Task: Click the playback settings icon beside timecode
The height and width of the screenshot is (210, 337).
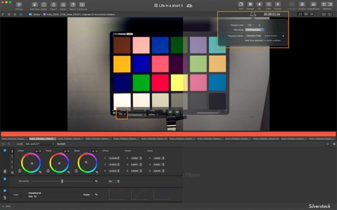Action: pyautogui.click(x=253, y=14)
